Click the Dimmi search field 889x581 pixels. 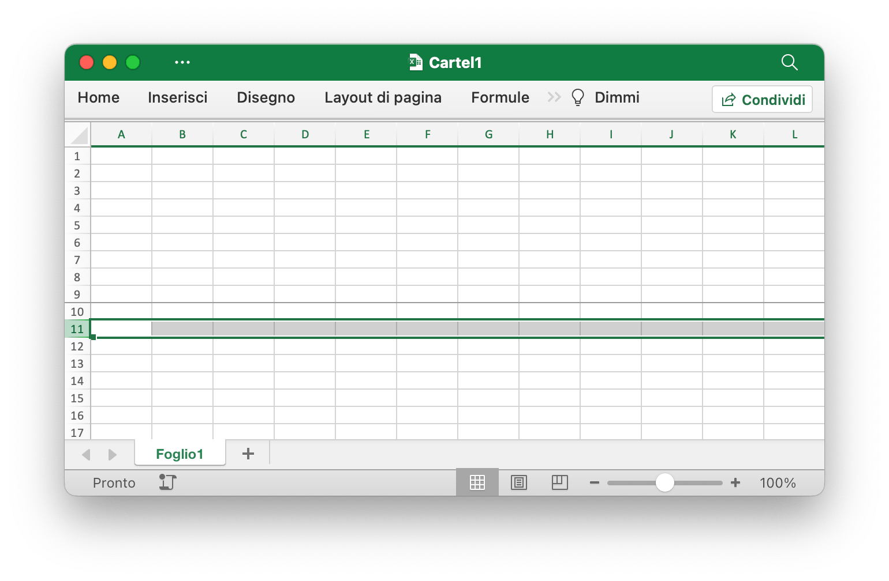pos(617,97)
